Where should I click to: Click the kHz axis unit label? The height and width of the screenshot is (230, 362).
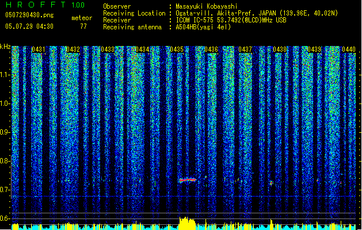pyautogui.click(x=5, y=47)
